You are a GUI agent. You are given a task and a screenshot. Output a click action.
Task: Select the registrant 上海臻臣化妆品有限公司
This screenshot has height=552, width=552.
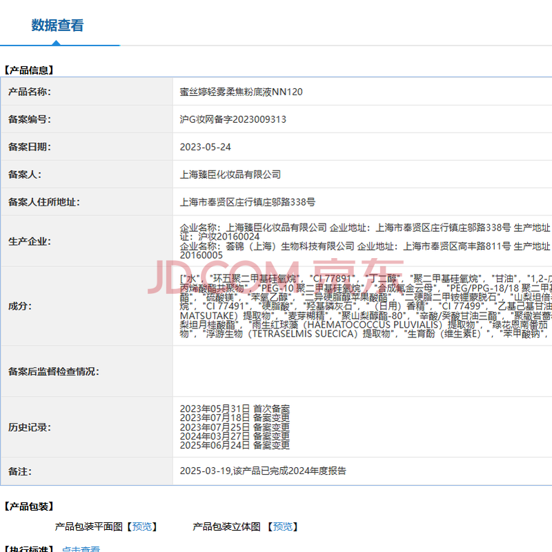click(230, 175)
